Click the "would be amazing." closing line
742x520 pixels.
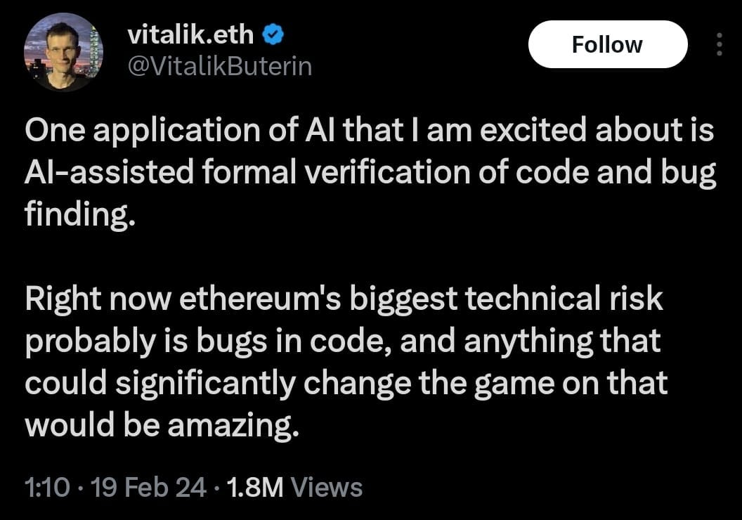pyautogui.click(x=162, y=424)
